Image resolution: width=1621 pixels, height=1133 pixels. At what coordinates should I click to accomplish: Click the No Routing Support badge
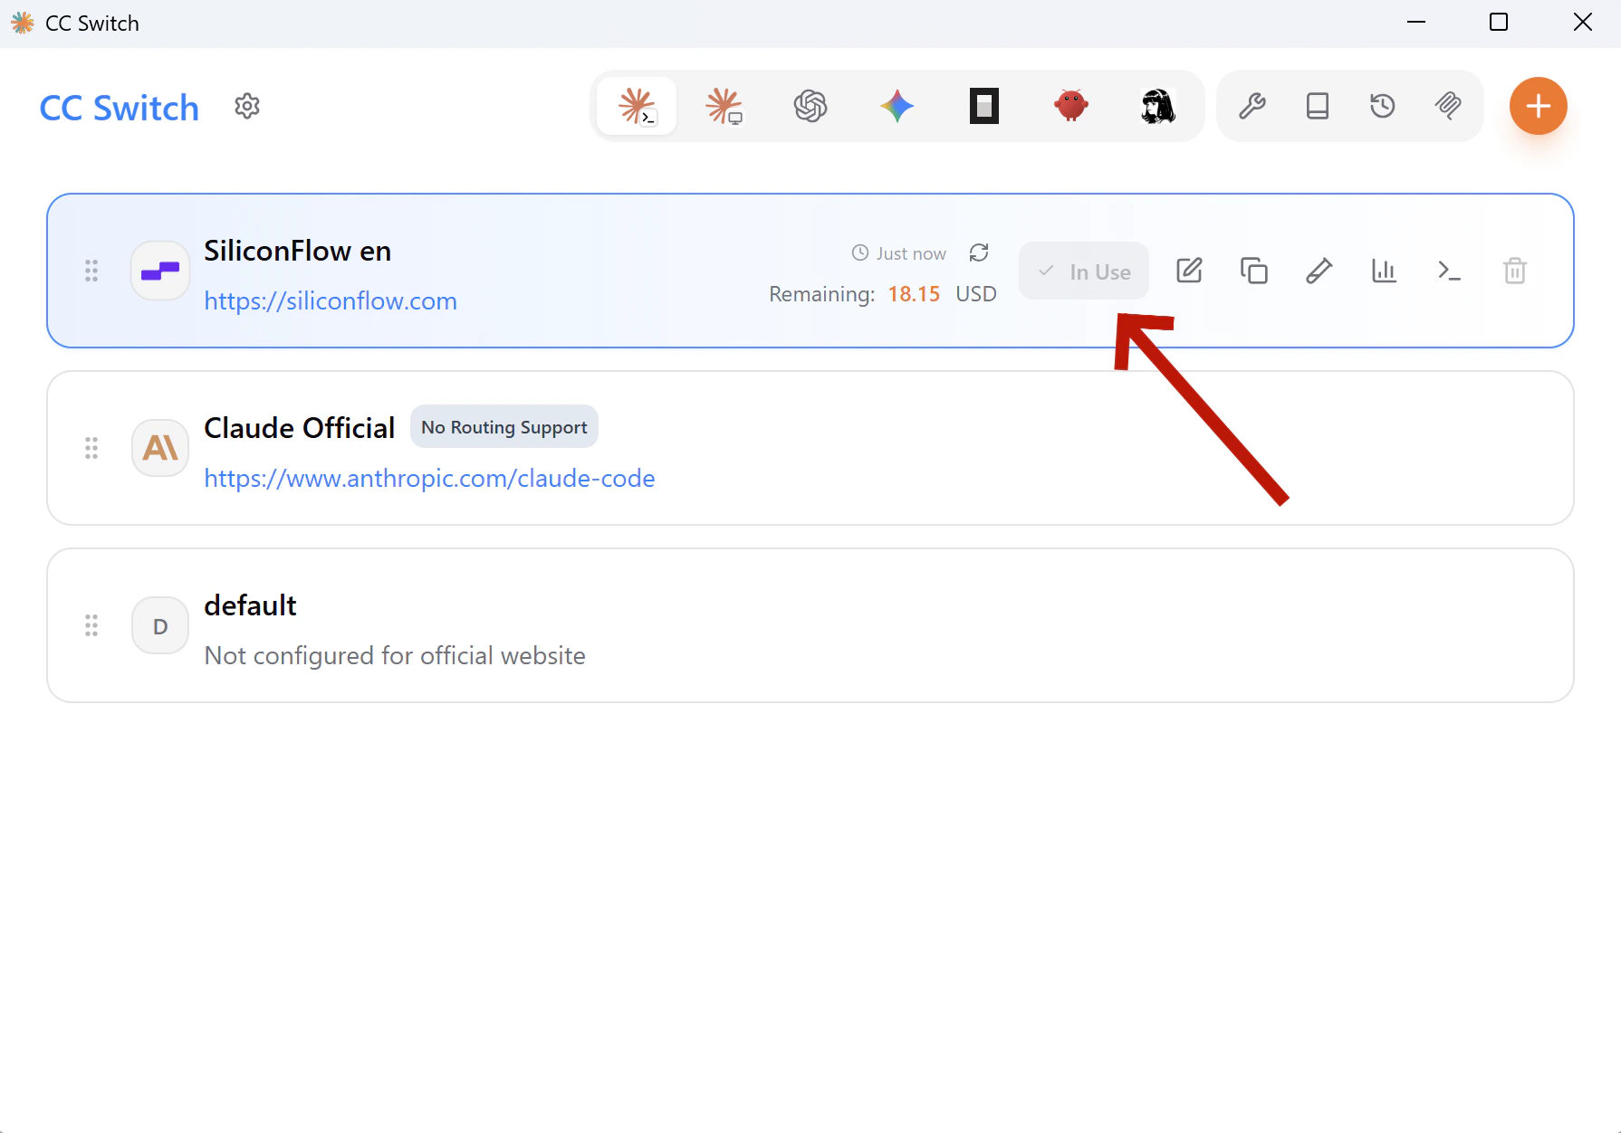tap(504, 427)
